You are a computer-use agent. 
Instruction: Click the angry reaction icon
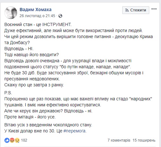click(x=12, y=140)
